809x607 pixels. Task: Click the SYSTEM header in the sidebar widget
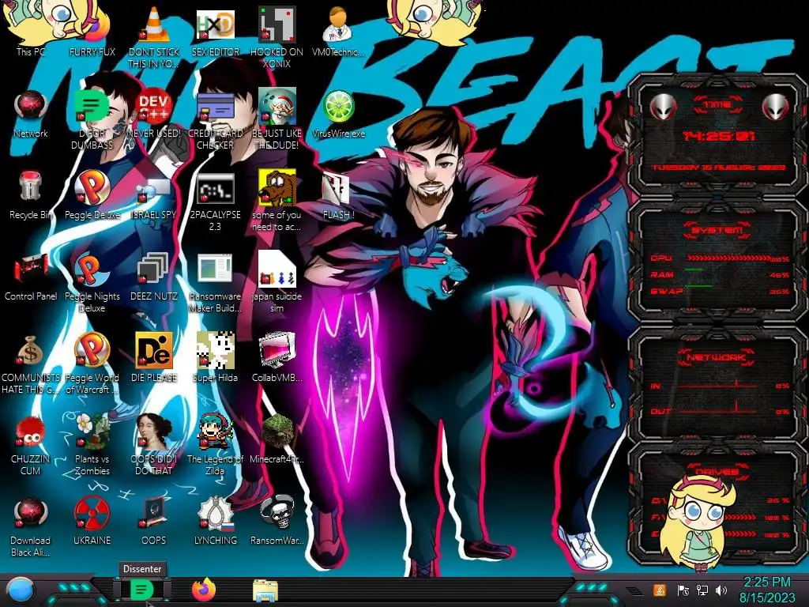tap(717, 230)
